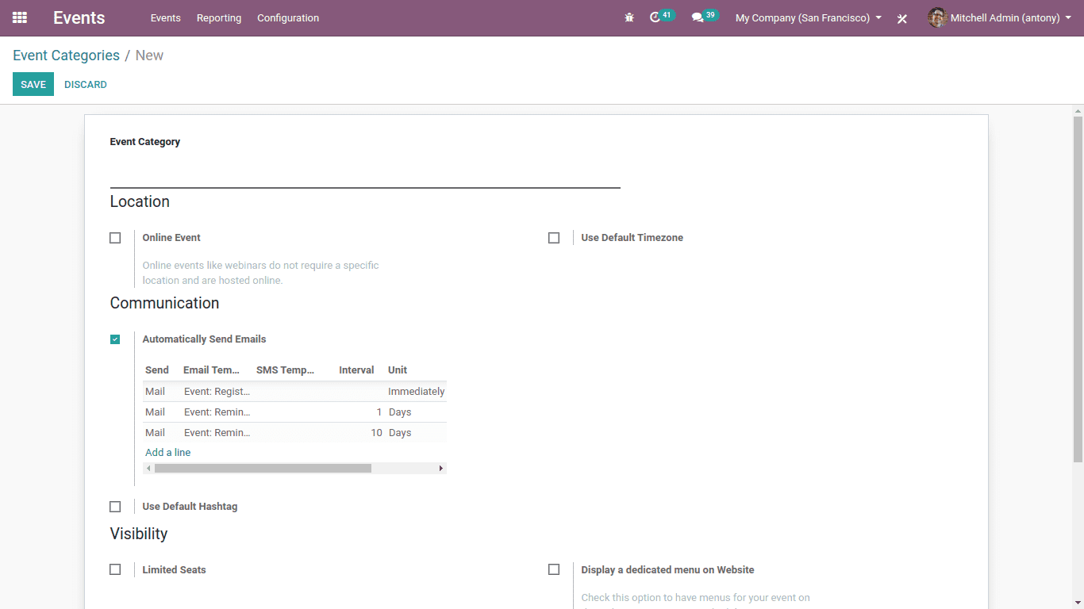The width and height of the screenshot is (1084, 609).
Task: Click the horizontal table scrollbar thumb
Action: point(263,469)
